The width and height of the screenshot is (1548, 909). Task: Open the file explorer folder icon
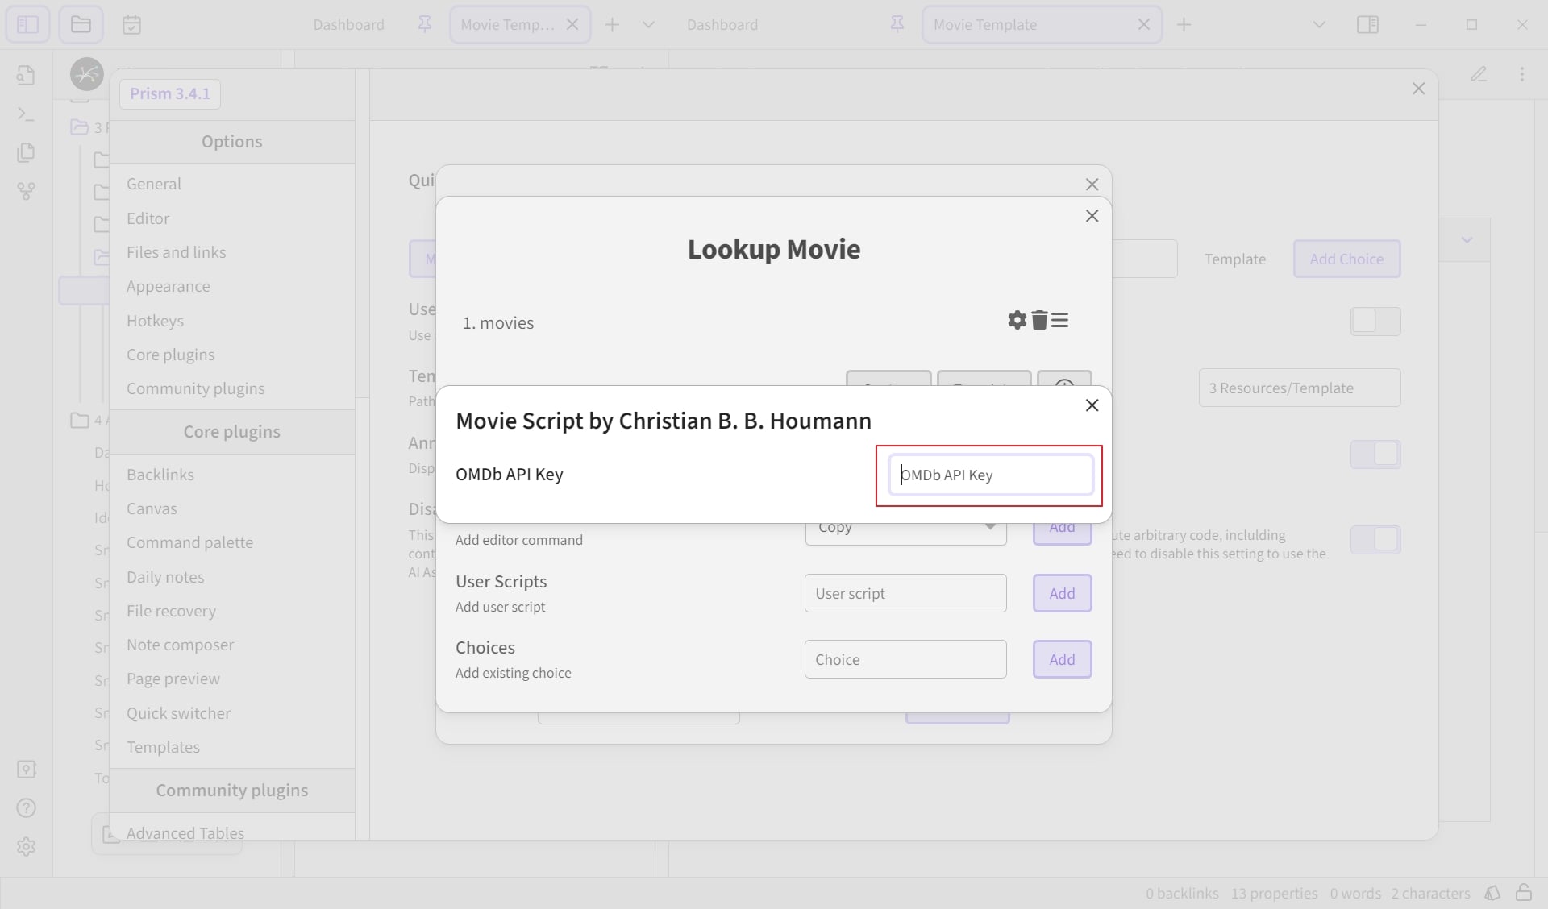[81, 24]
